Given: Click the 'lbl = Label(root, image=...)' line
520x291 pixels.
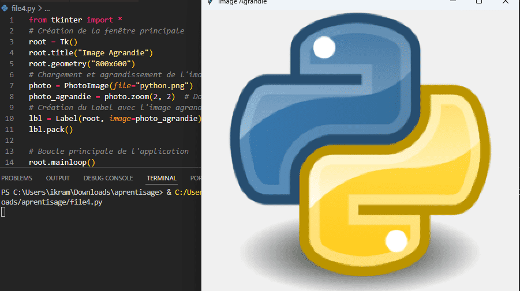Looking at the screenshot, I should click(x=115, y=118).
